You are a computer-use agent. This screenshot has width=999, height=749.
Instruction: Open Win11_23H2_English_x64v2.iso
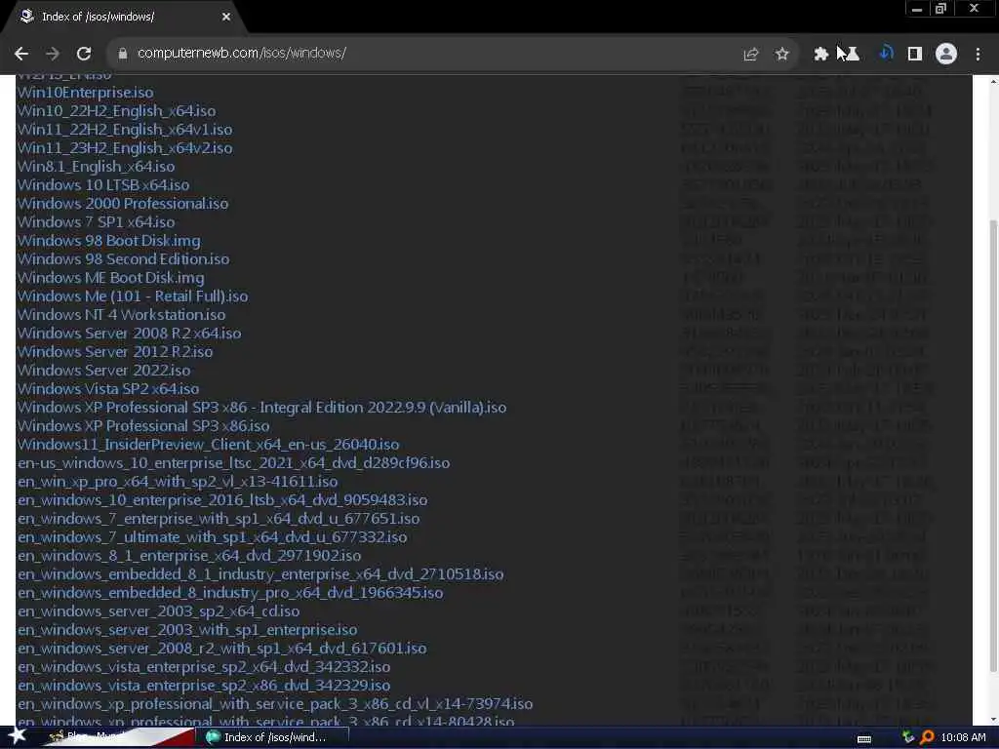[x=124, y=148]
